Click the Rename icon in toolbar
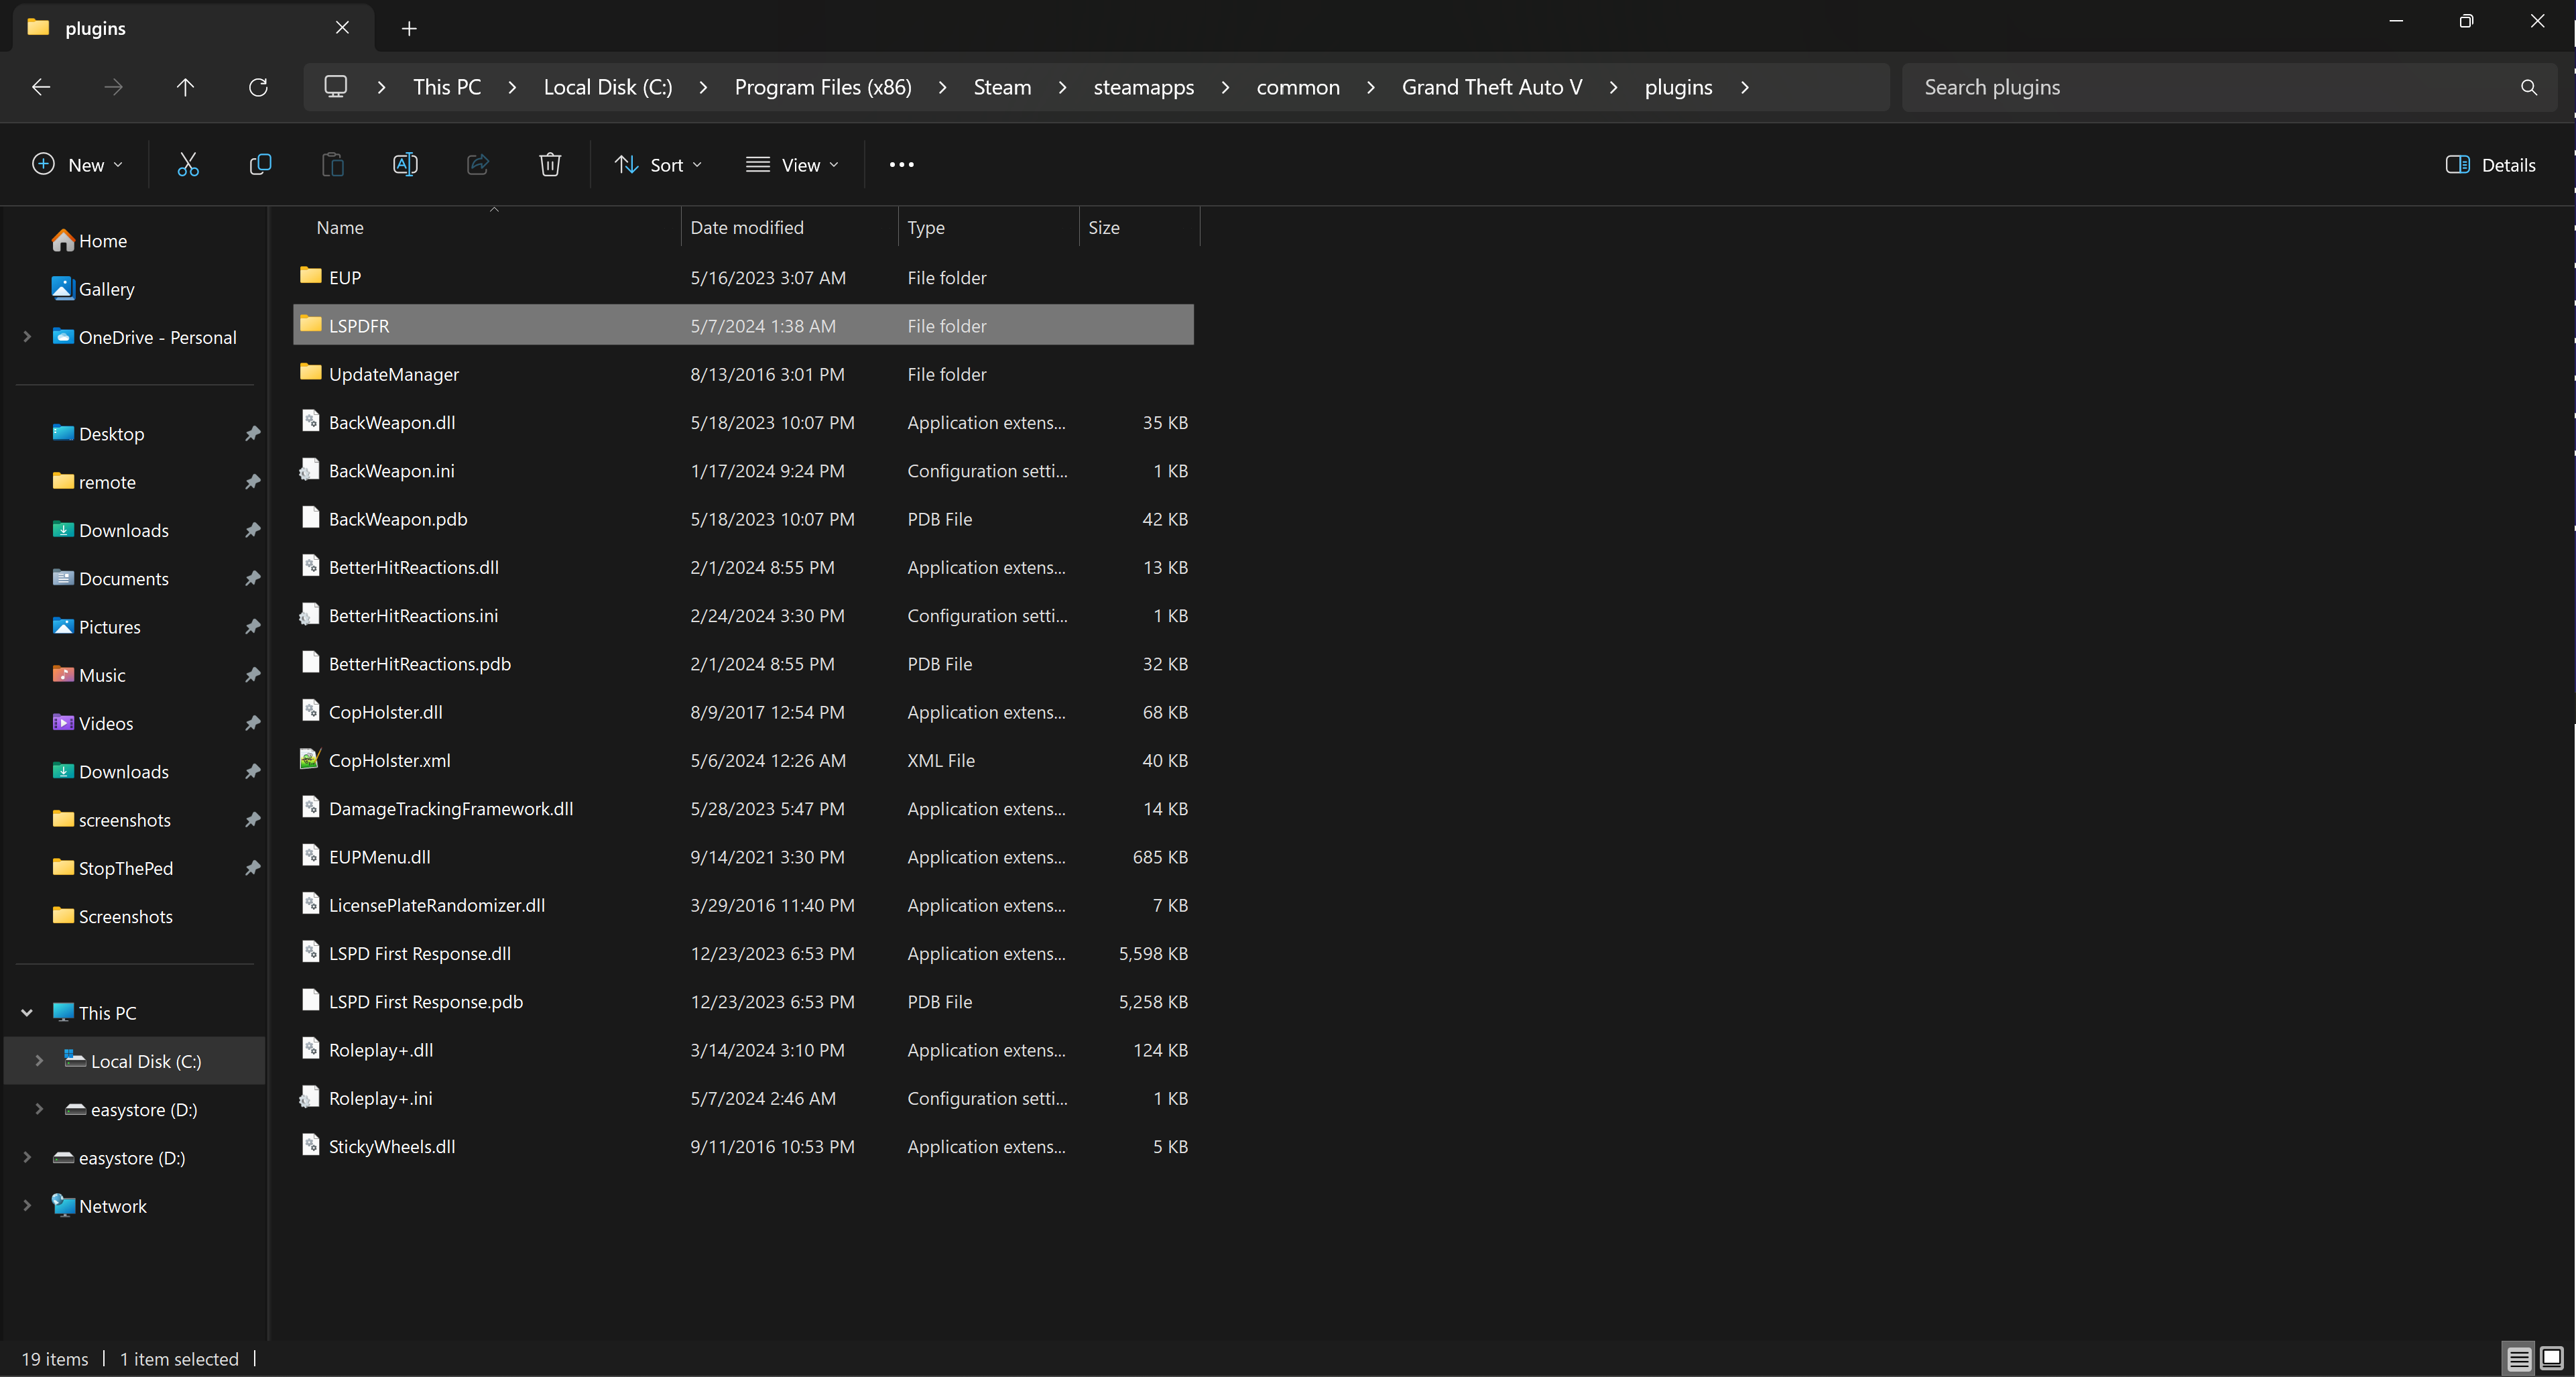 (x=405, y=165)
